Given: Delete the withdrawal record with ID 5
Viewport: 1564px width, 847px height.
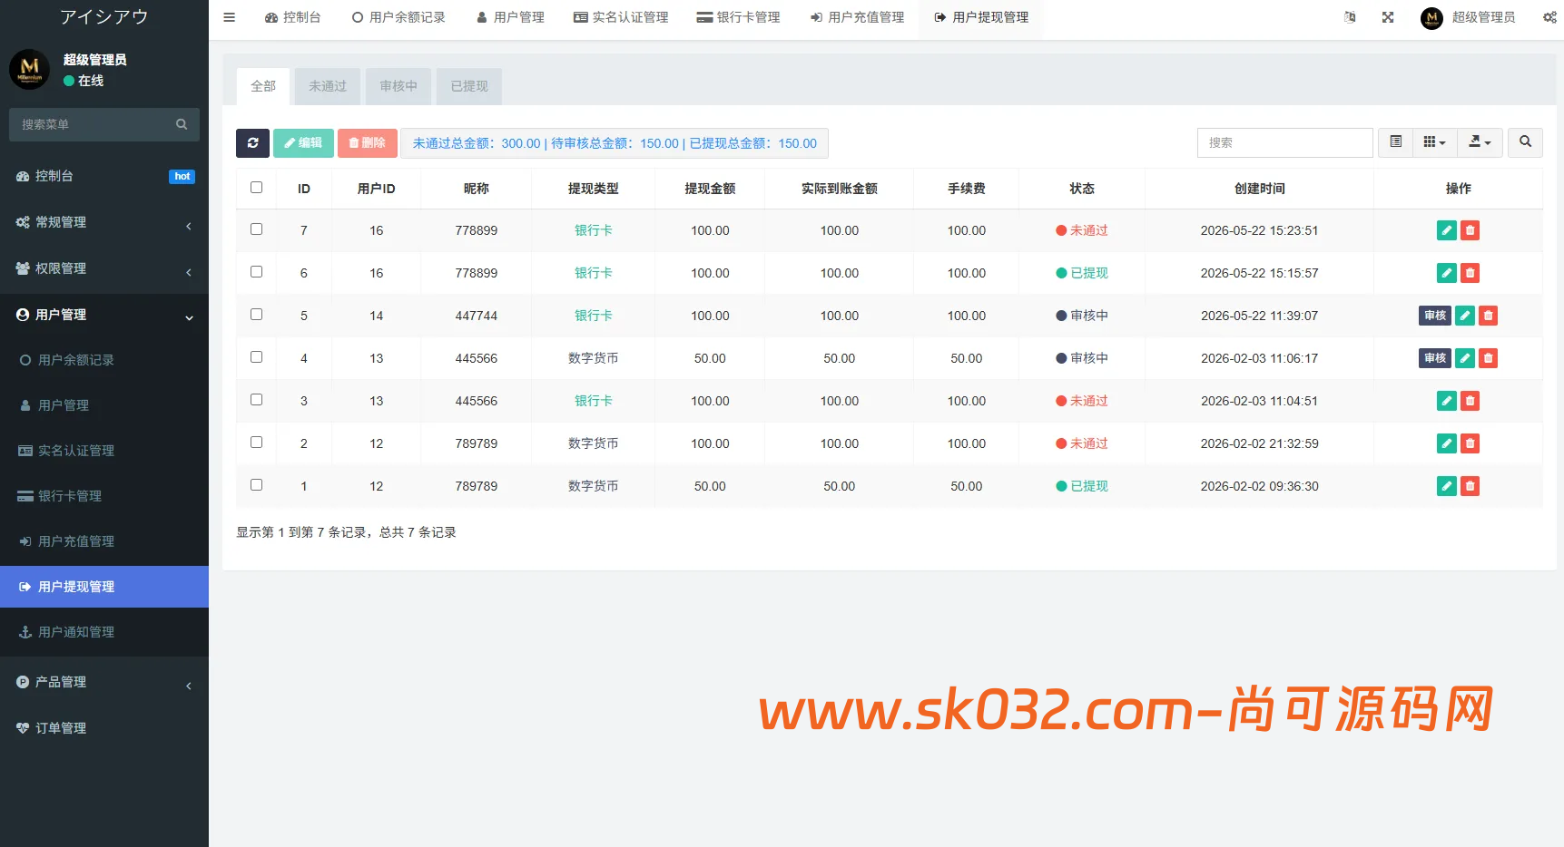Looking at the screenshot, I should coord(1488,316).
